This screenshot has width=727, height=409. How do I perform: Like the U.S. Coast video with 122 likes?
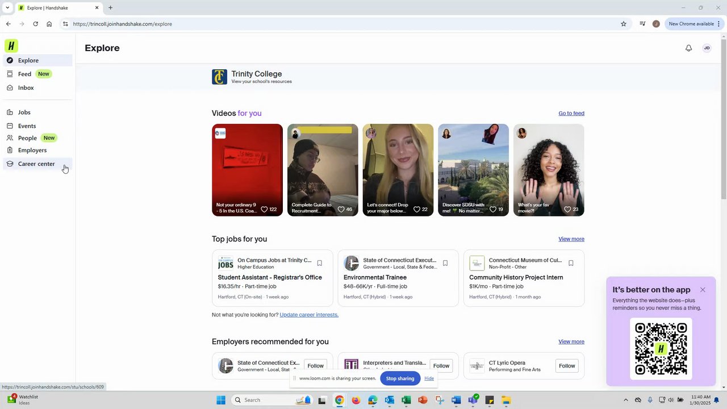(x=264, y=209)
